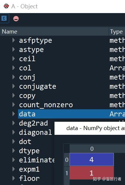
Task: Click the Type cell of data row
Action: coord(117,114)
